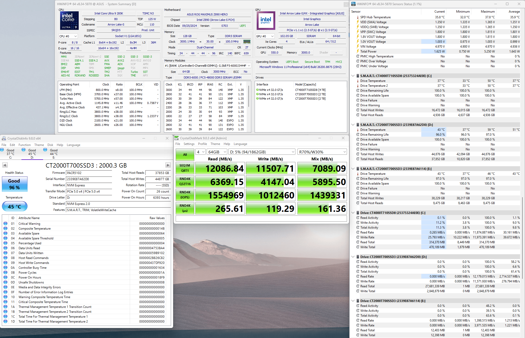525x338 pixels.
Task: Click the C: drive S.M.A.R.T. section disk icon
Action: [x=358, y=76]
